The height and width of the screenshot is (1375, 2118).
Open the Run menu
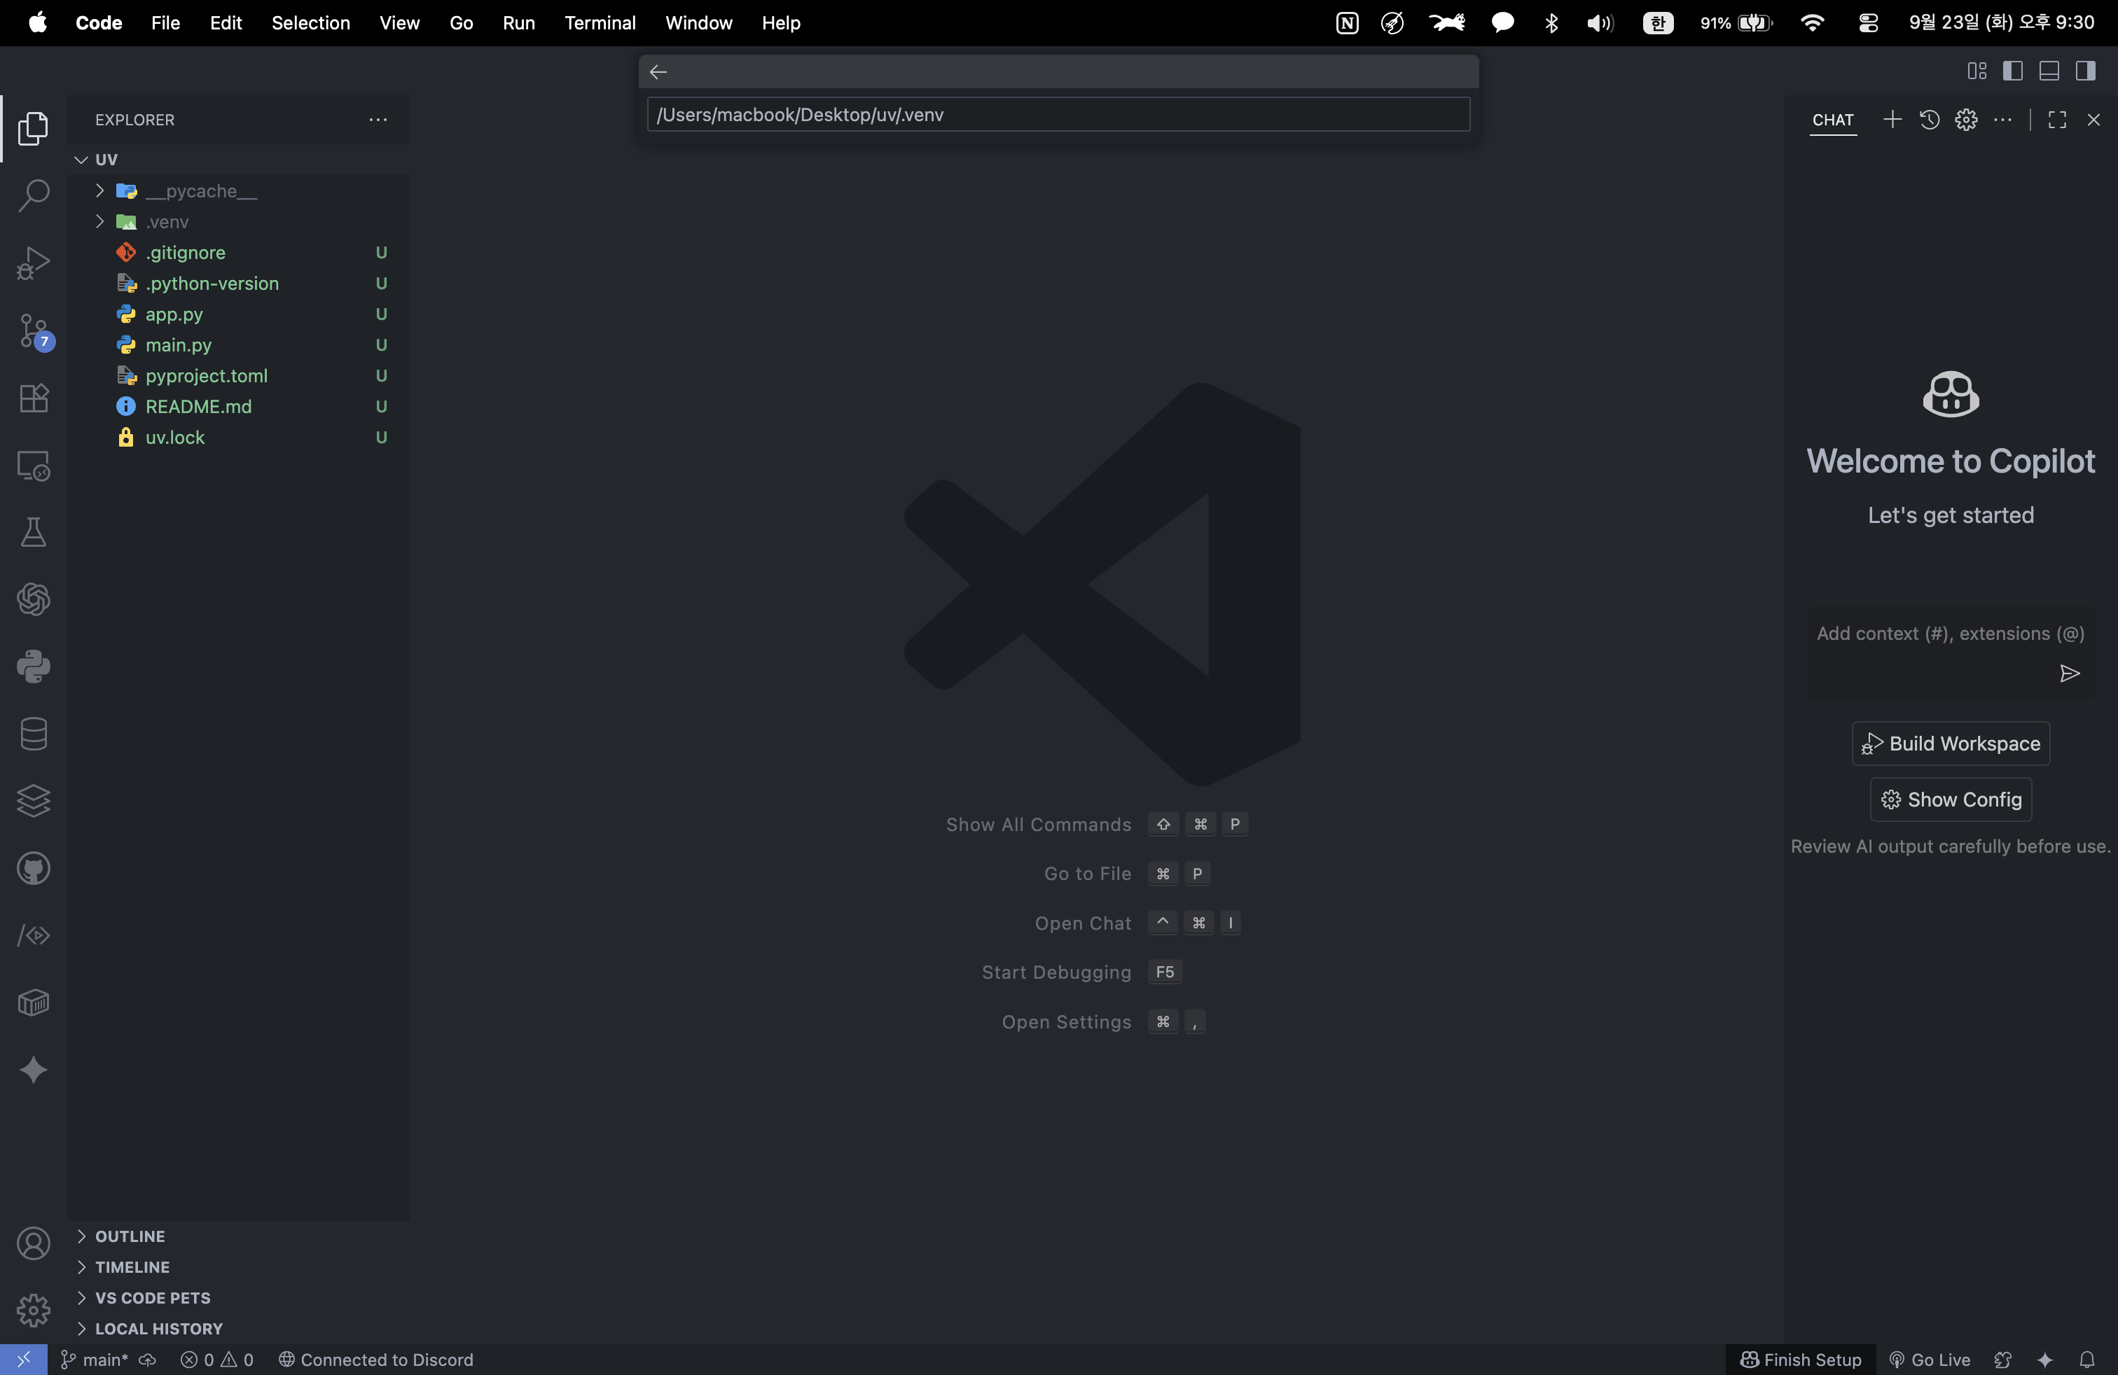point(518,22)
